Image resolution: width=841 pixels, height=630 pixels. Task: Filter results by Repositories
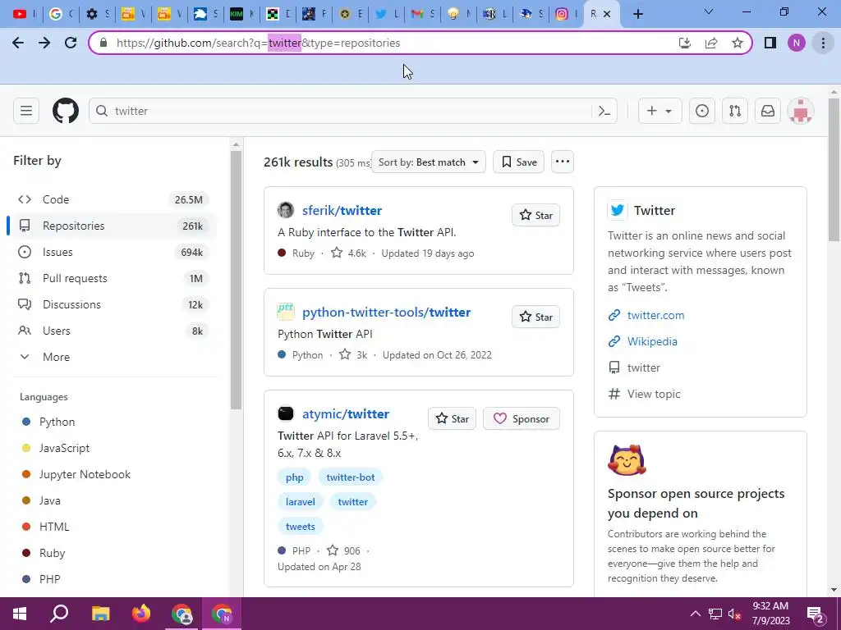[x=112, y=226]
